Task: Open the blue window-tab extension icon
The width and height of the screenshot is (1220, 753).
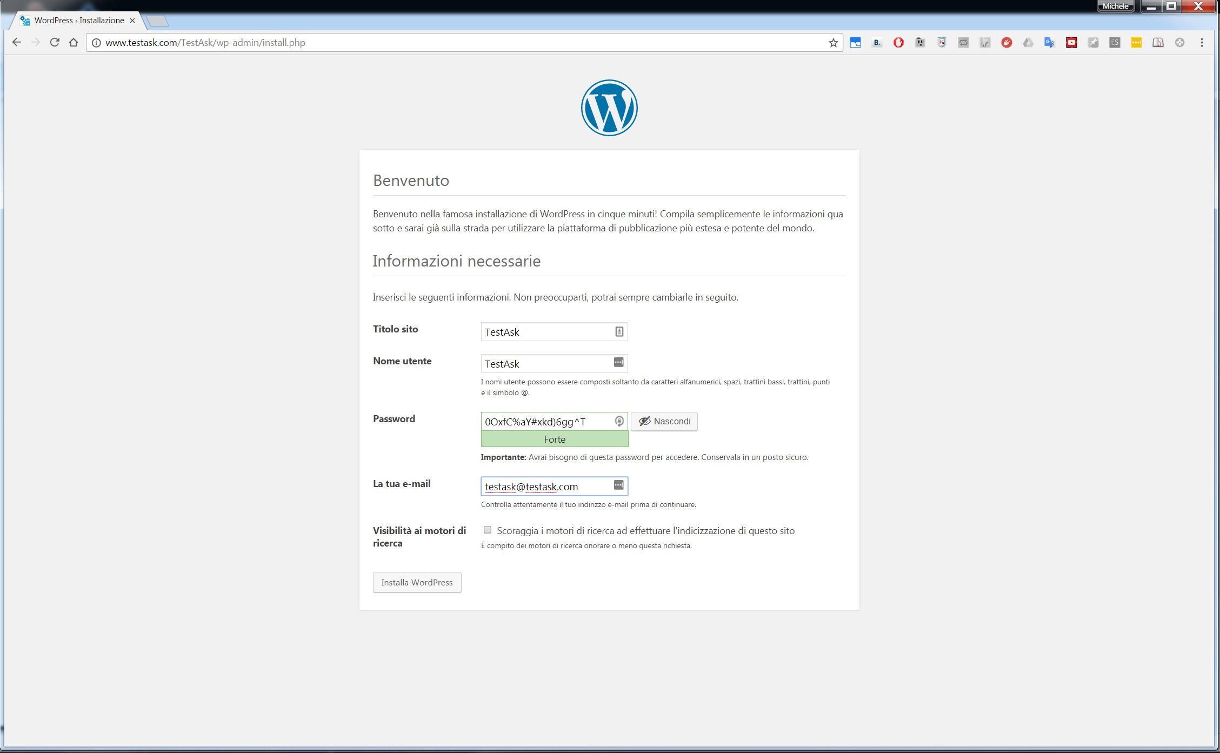Action: point(855,43)
